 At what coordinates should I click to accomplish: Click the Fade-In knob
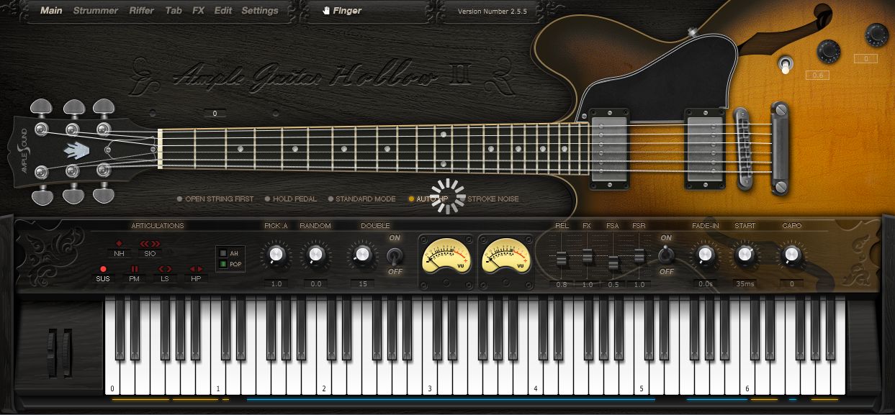click(705, 255)
